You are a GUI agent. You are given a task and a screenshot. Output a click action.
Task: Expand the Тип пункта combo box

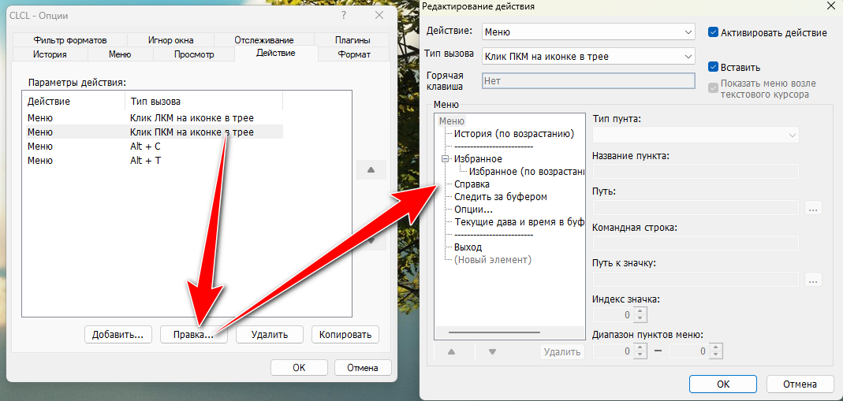click(696, 136)
